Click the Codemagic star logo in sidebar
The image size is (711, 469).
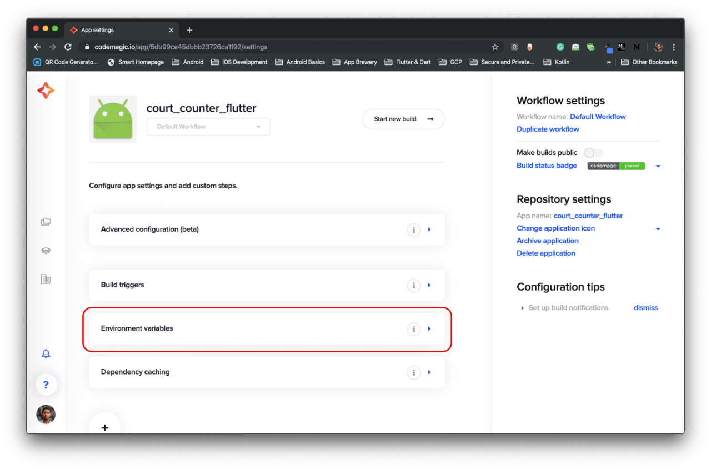[46, 91]
